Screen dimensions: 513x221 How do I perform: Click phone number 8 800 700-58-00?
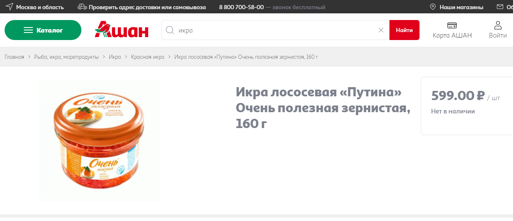[x=241, y=7]
